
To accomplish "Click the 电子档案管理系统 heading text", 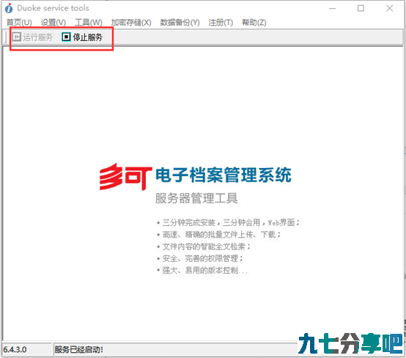I will point(224,175).
